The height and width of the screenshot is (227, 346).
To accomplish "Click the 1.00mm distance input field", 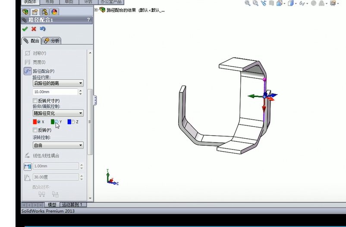I will 56,166.
